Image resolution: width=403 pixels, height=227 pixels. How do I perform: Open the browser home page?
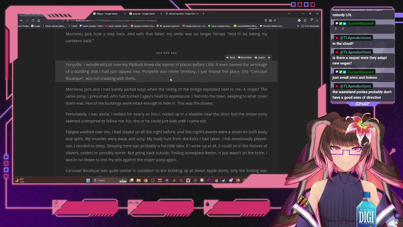click(x=39, y=20)
